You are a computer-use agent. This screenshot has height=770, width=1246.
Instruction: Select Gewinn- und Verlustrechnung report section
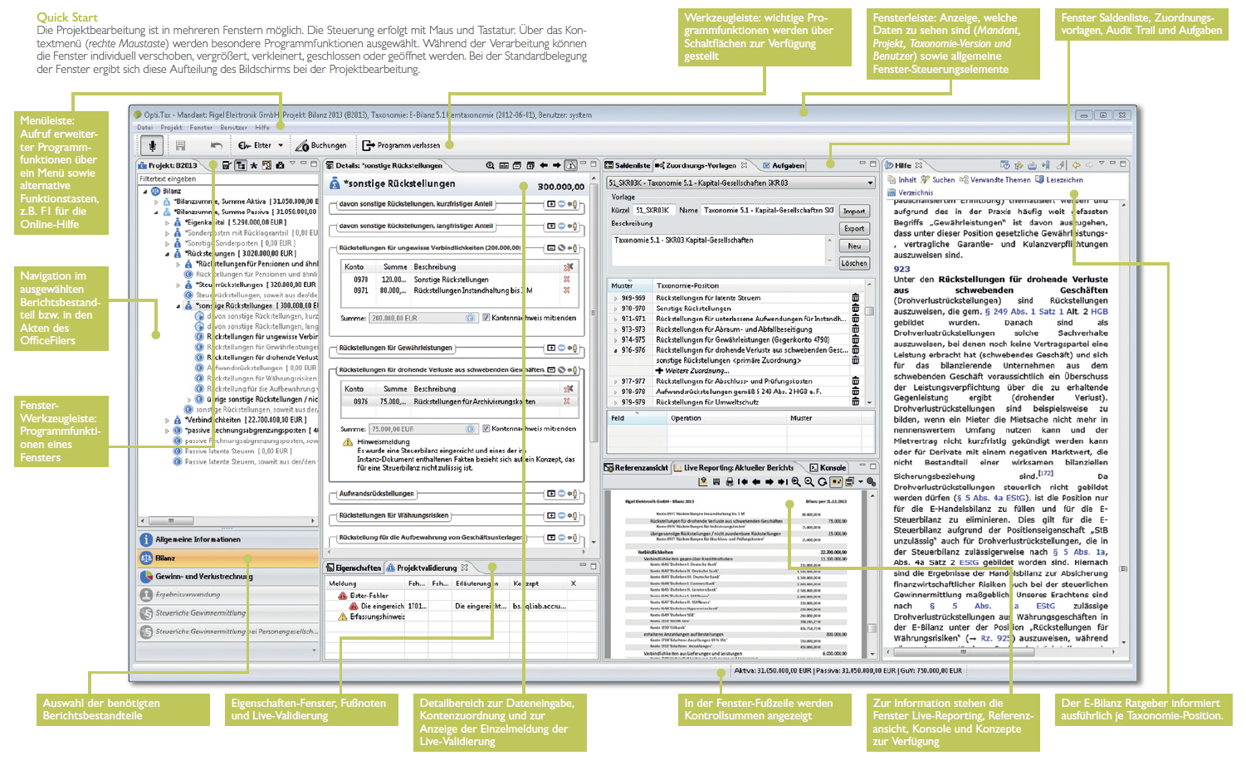point(227,576)
